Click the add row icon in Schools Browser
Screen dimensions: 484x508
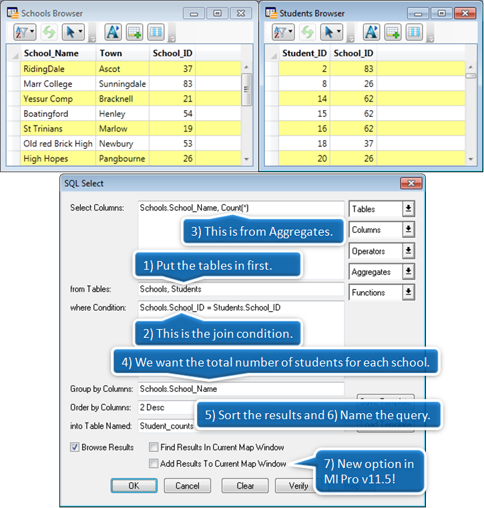134,32
